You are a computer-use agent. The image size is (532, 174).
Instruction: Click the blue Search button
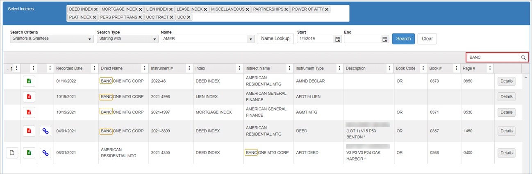click(x=403, y=39)
